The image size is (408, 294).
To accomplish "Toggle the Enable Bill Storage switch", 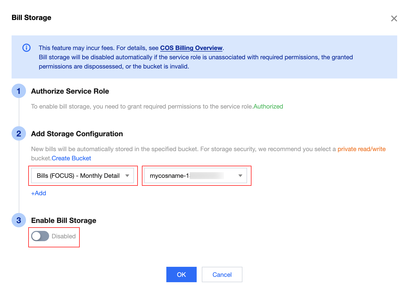I will coord(40,236).
